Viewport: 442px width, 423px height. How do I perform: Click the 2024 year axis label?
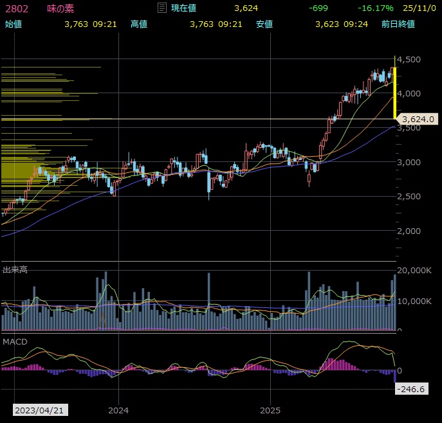118,410
